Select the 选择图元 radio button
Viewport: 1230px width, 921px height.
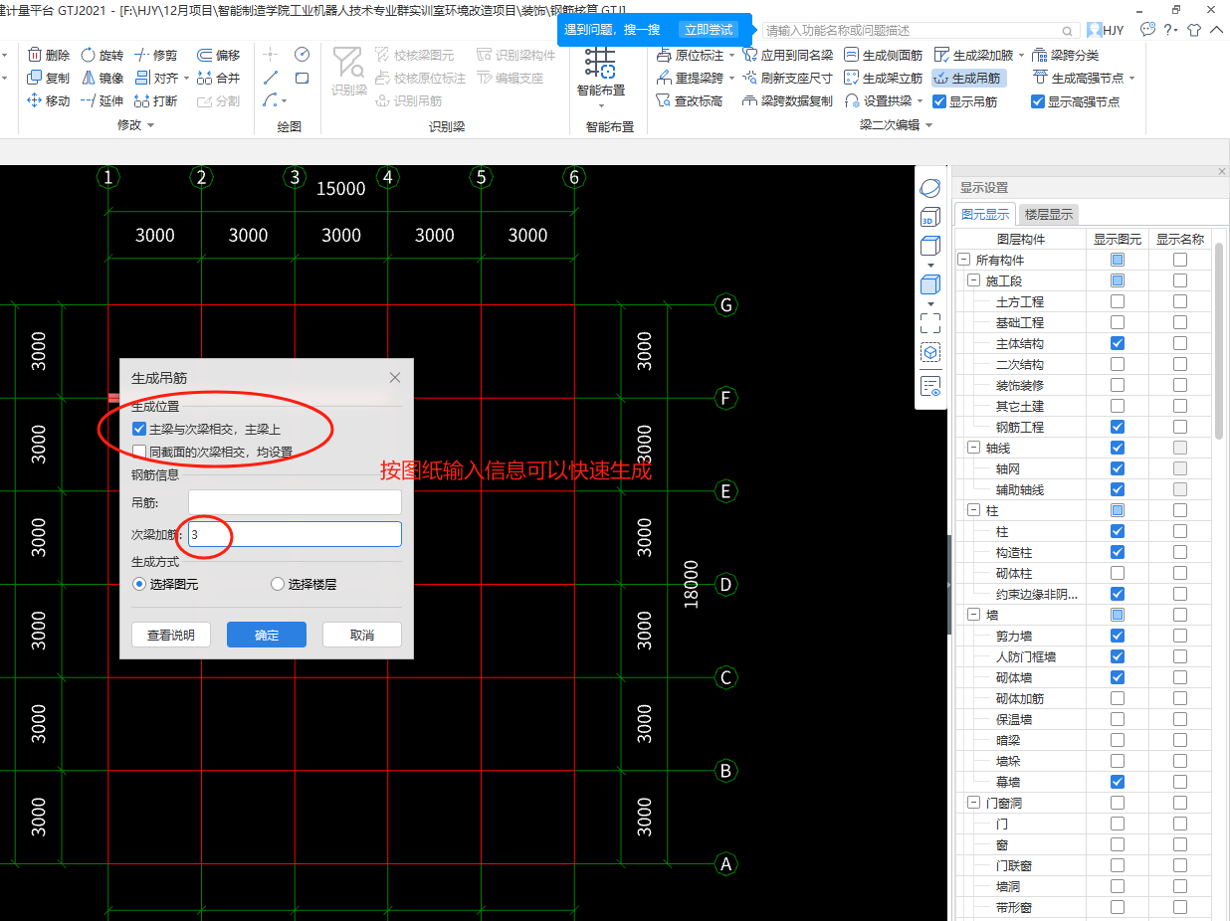(x=139, y=584)
